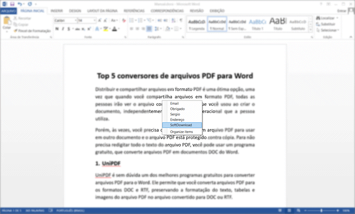Open the Fonte dialog launcher

click(x=125, y=37)
